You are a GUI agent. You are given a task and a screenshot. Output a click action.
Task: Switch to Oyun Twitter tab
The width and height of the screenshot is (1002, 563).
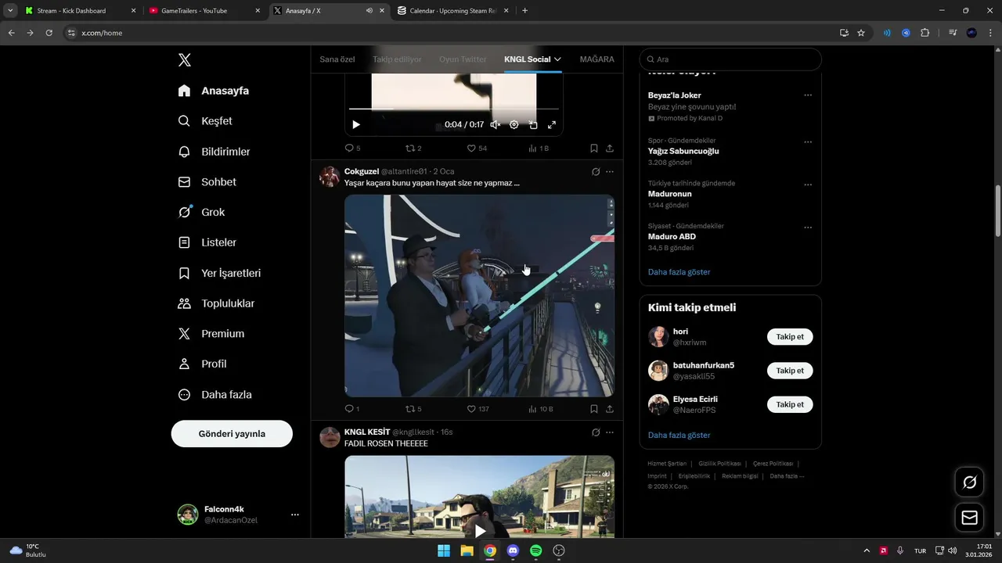tap(463, 59)
